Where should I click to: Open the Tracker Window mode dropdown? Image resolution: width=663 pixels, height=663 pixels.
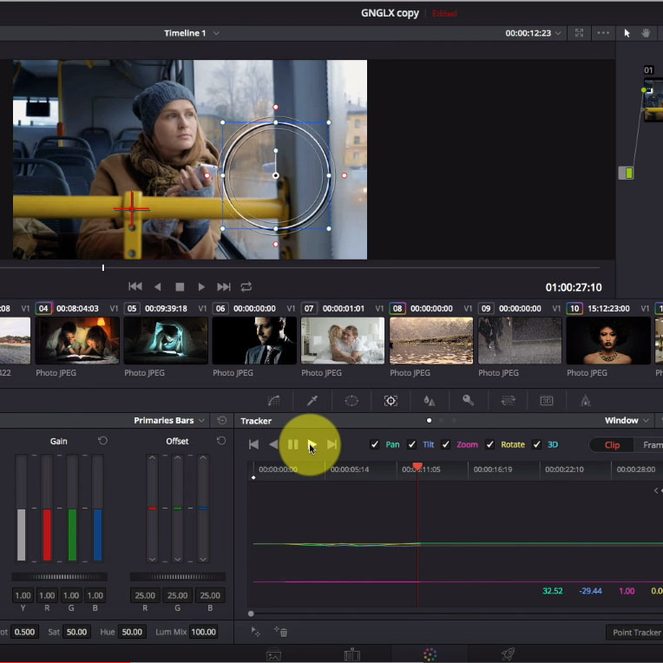[627, 420]
